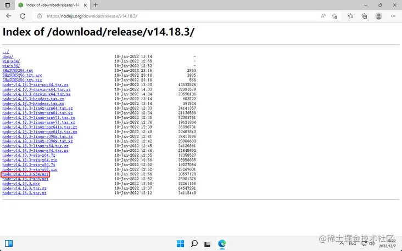
Task: Download node-v14.18.3.tar.xz source
Action: coord(24,193)
